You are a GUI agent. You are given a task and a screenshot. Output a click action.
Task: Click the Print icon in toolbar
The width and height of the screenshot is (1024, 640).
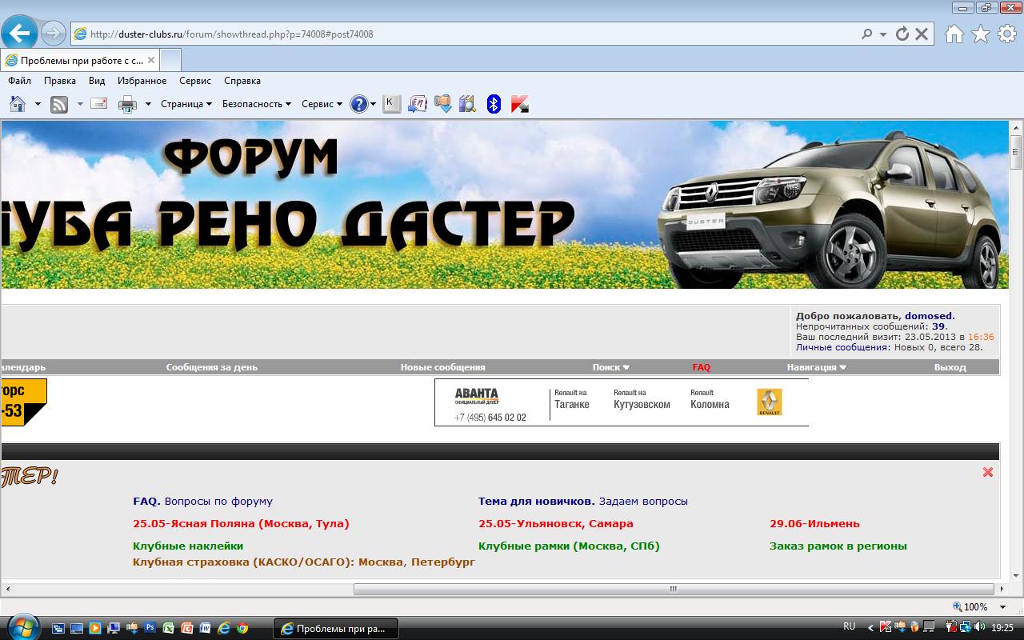coord(127,104)
